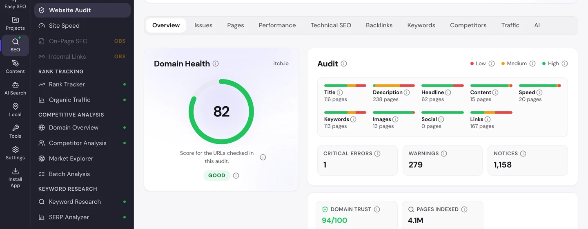588x229 pixels.
Task: Click the Images metric info icon
Action: coord(395,119)
